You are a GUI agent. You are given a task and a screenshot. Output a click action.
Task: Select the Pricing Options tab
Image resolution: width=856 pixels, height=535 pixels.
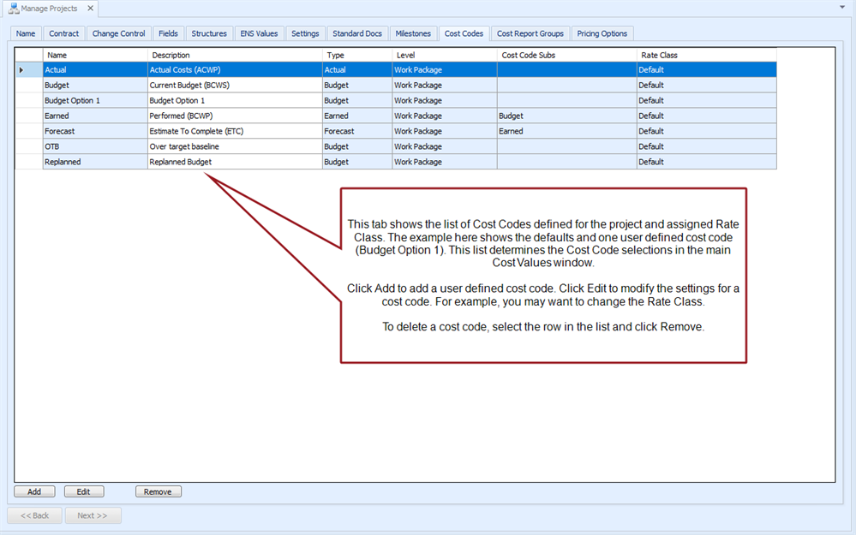[602, 33]
